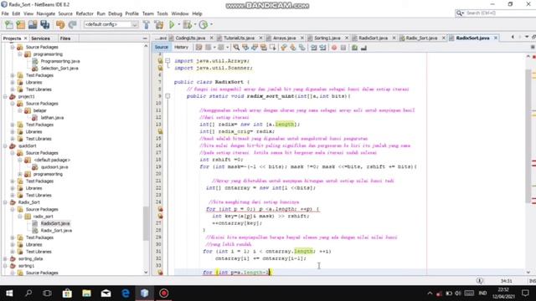Switch to the History view button
Viewport: 536px width, 301px height.
pyautogui.click(x=181, y=48)
